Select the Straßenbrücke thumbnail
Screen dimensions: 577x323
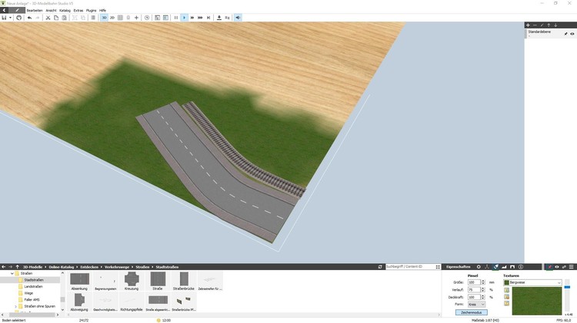184,281
